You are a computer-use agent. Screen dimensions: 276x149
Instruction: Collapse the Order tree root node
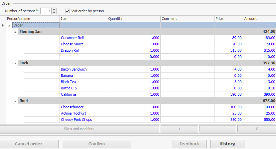point(9,25)
